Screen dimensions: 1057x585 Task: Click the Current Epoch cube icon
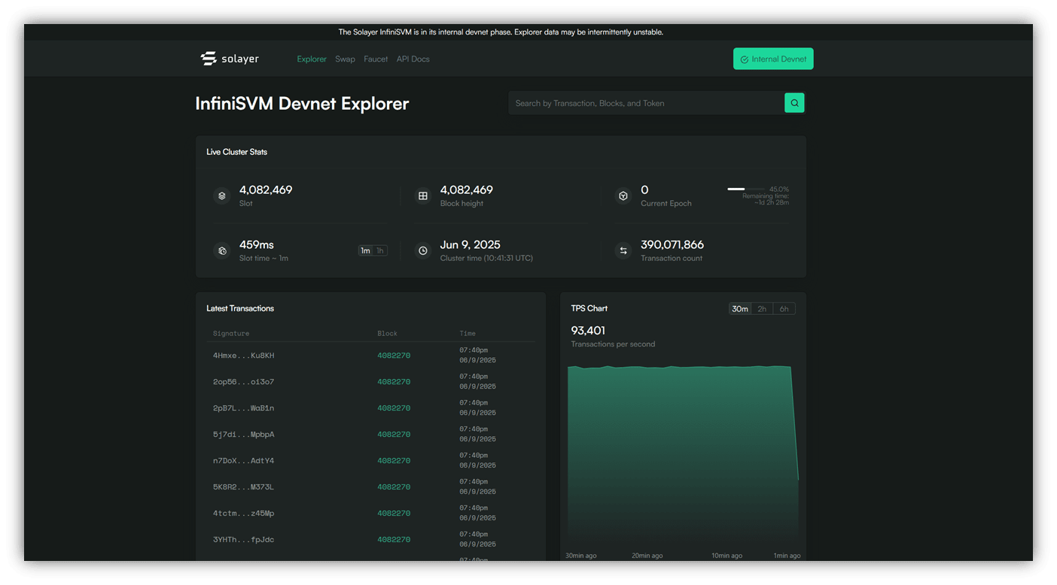(623, 196)
